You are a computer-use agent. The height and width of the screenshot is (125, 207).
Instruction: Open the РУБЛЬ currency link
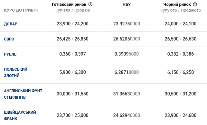pyautogui.click(x=10, y=54)
